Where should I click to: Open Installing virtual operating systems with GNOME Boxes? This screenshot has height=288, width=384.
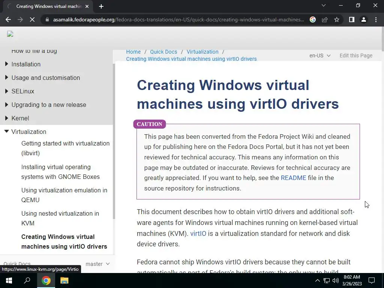coord(60,172)
